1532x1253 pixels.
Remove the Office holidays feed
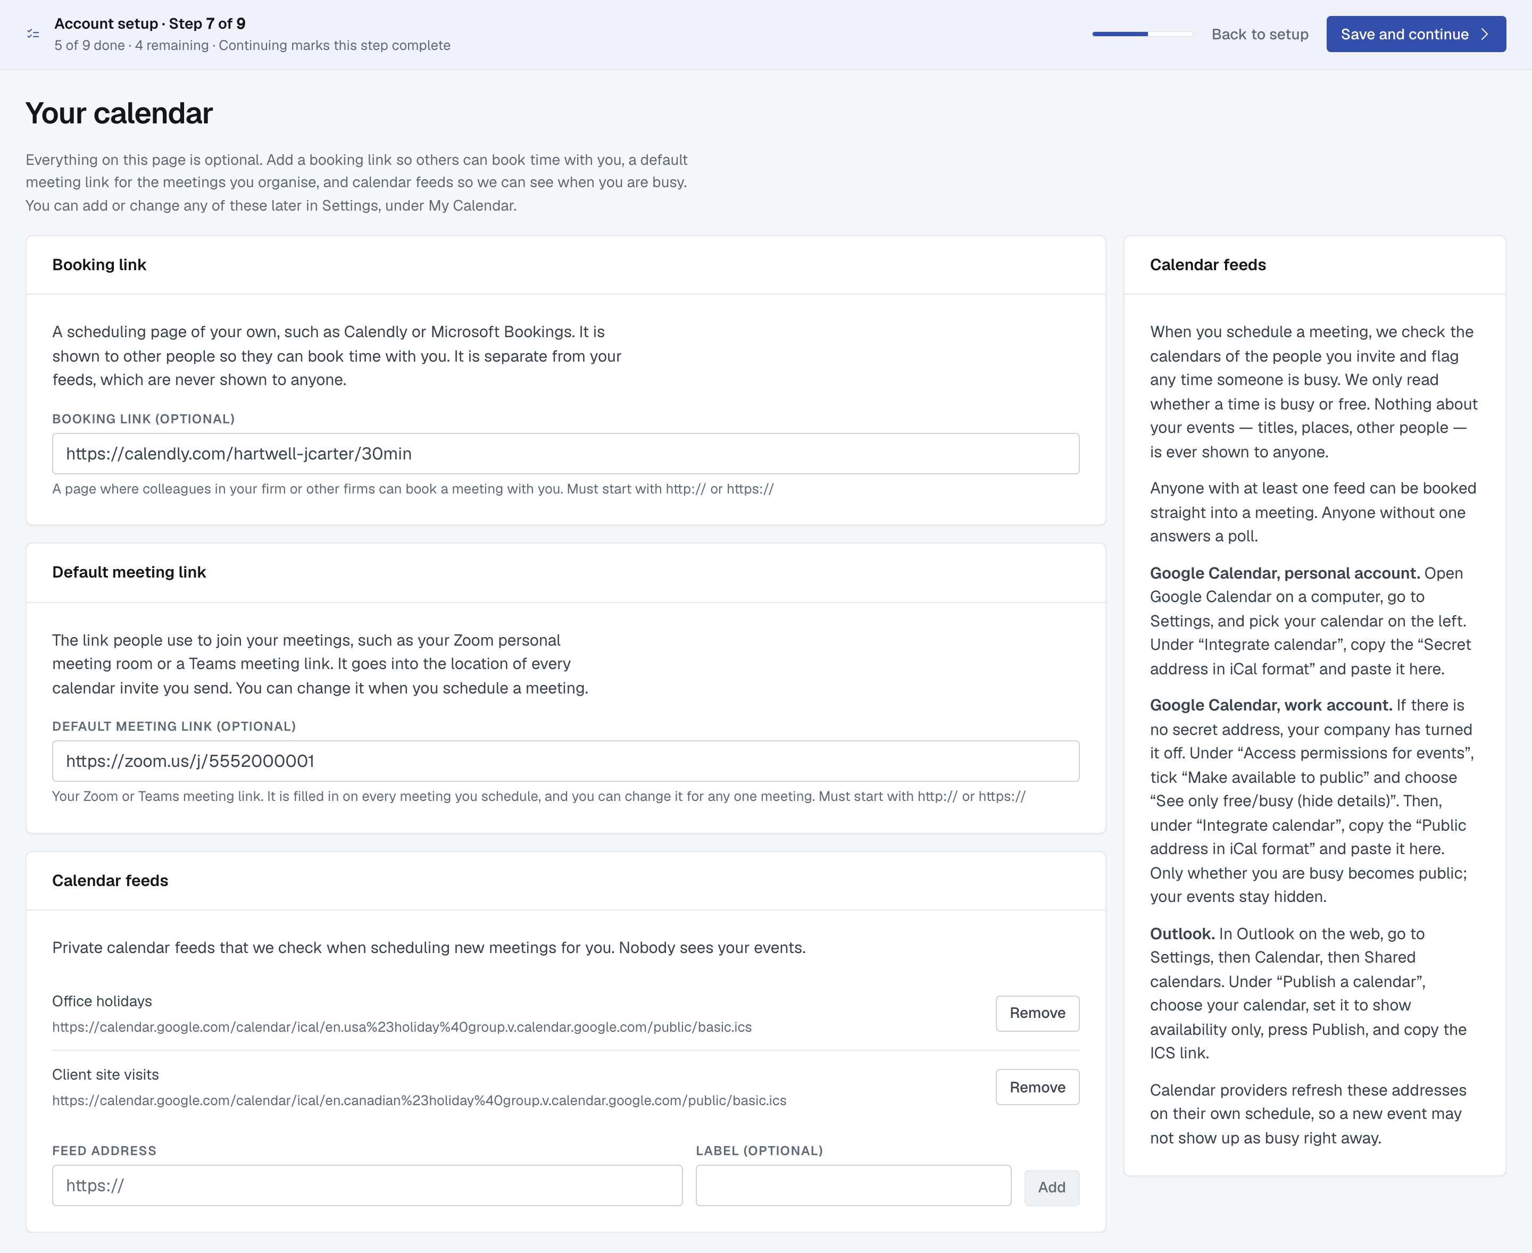coord(1037,1013)
